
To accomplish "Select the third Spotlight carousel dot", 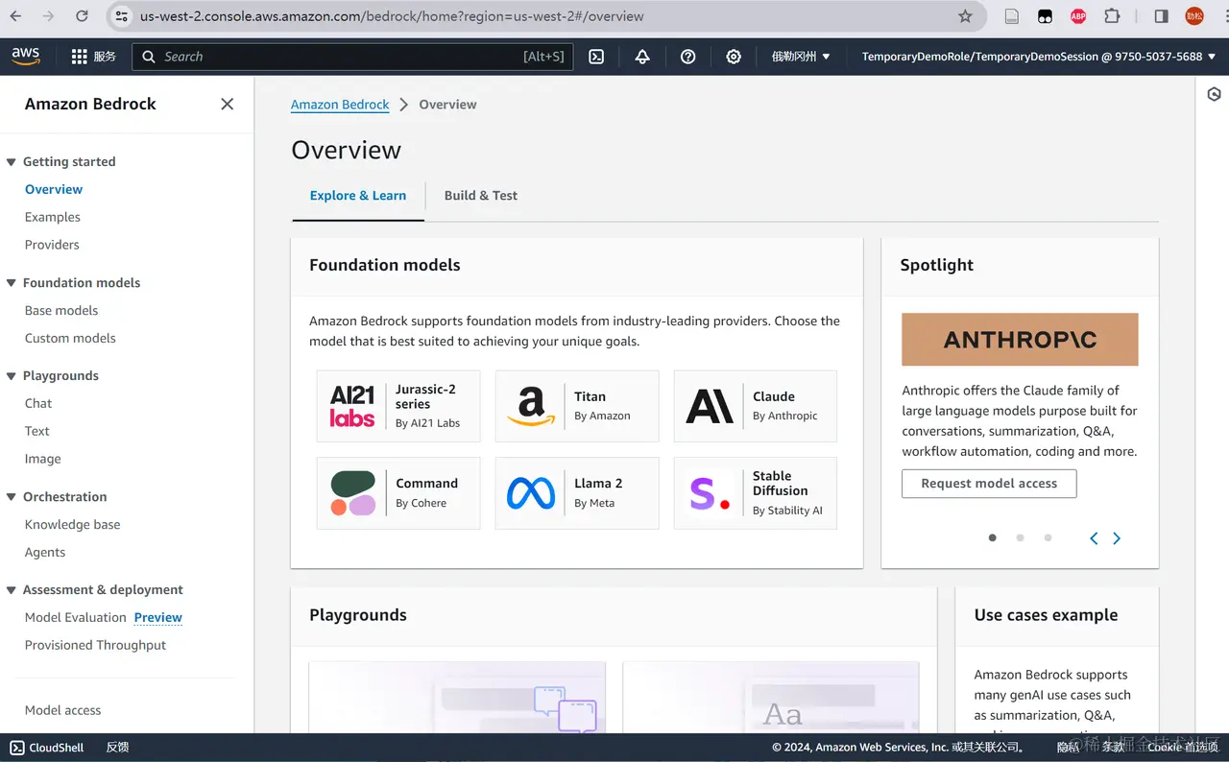I will (x=1048, y=538).
